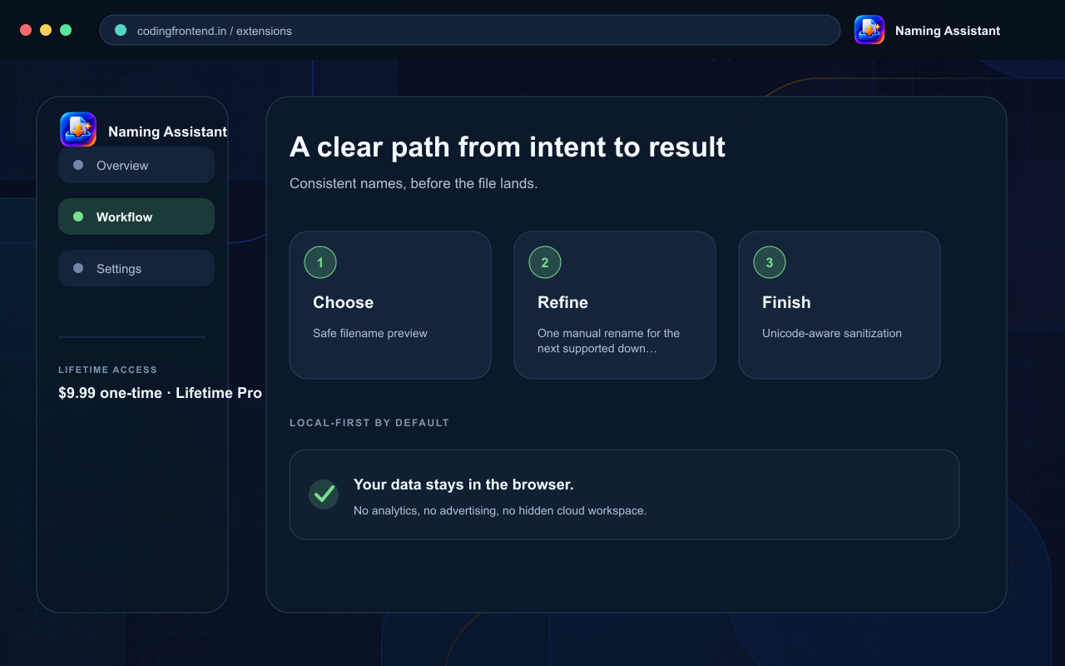
Task: Click the Naming Assistant title in the sidebar
Action: tap(167, 132)
